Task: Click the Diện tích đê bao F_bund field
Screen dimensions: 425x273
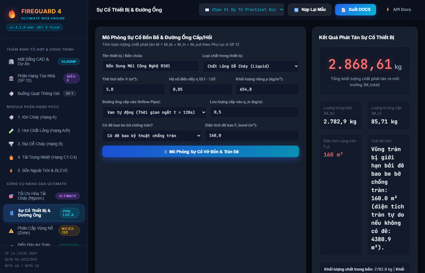Action: point(252,136)
